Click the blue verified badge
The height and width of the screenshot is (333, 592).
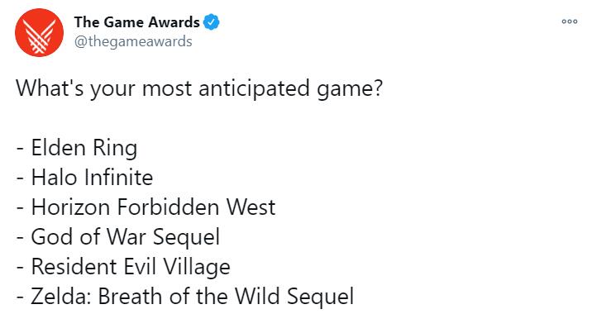click(212, 22)
